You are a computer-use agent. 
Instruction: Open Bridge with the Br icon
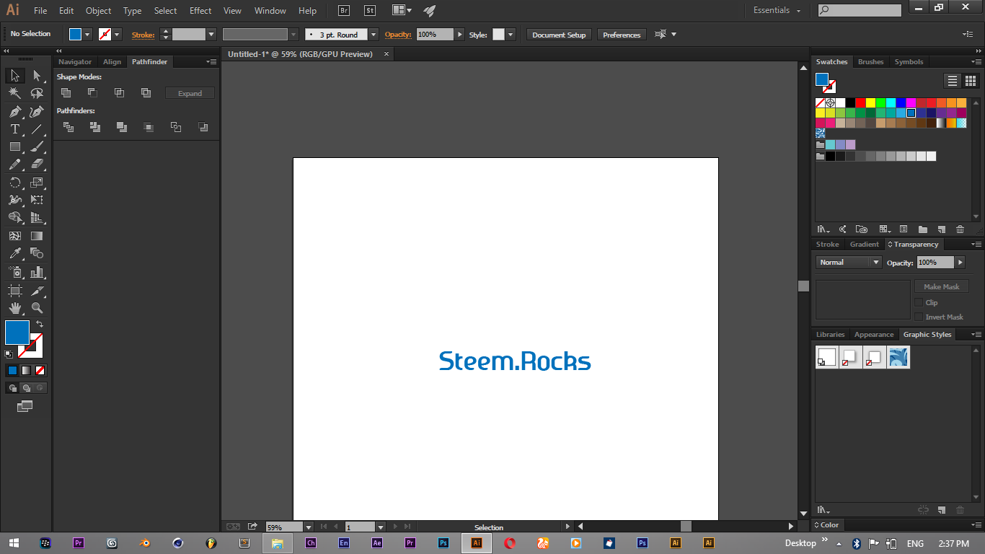(344, 10)
